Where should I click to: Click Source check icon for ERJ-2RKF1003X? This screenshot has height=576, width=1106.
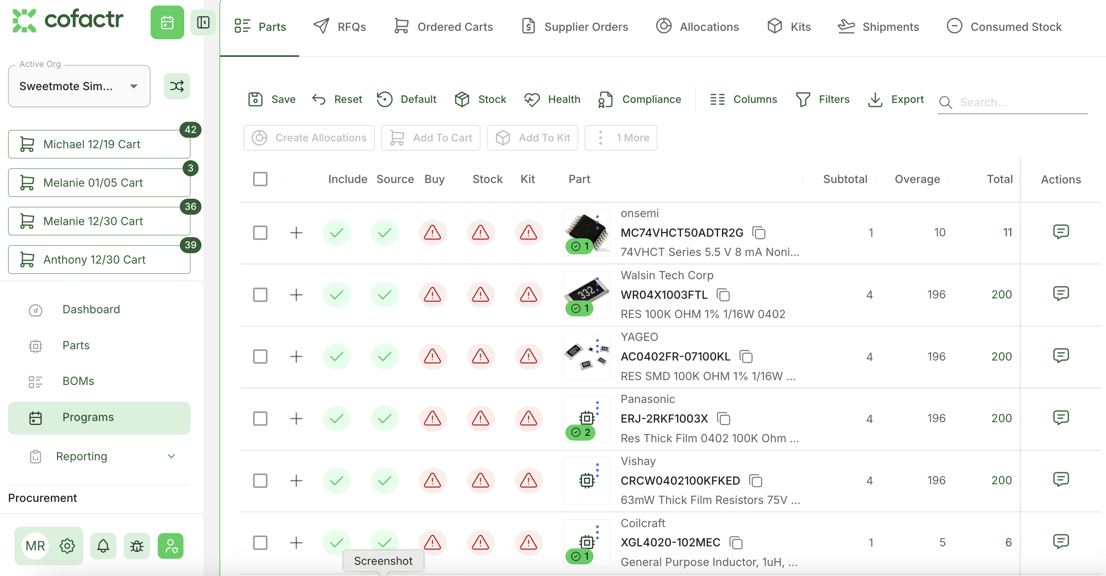[x=385, y=418]
